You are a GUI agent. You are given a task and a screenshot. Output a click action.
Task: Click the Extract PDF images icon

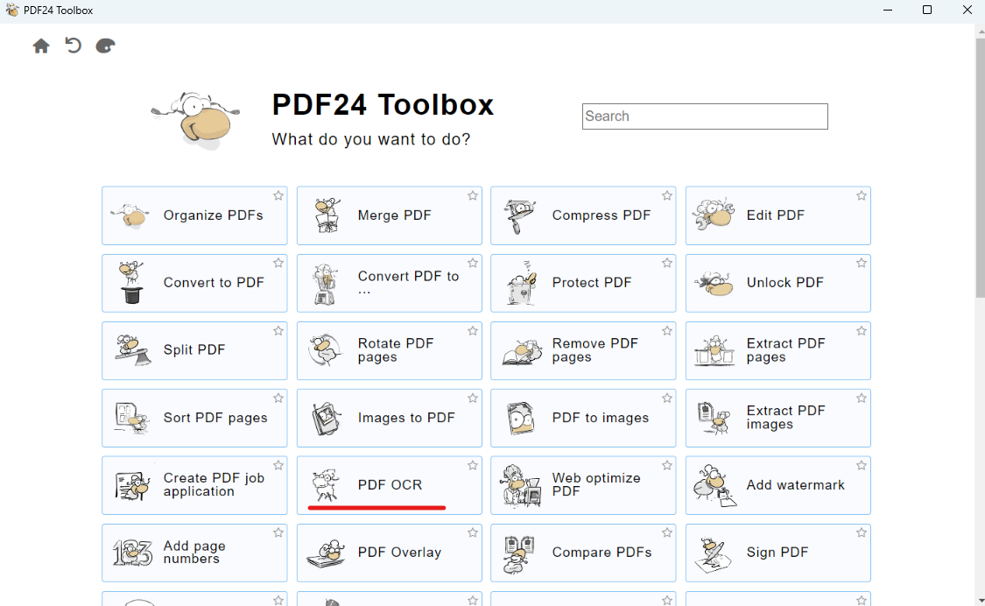tap(714, 418)
